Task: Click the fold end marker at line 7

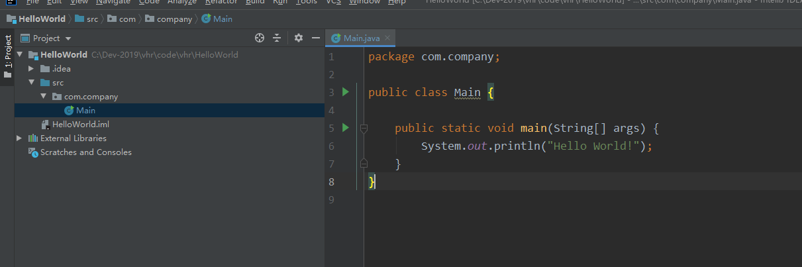Action: click(x=364, y=163)
